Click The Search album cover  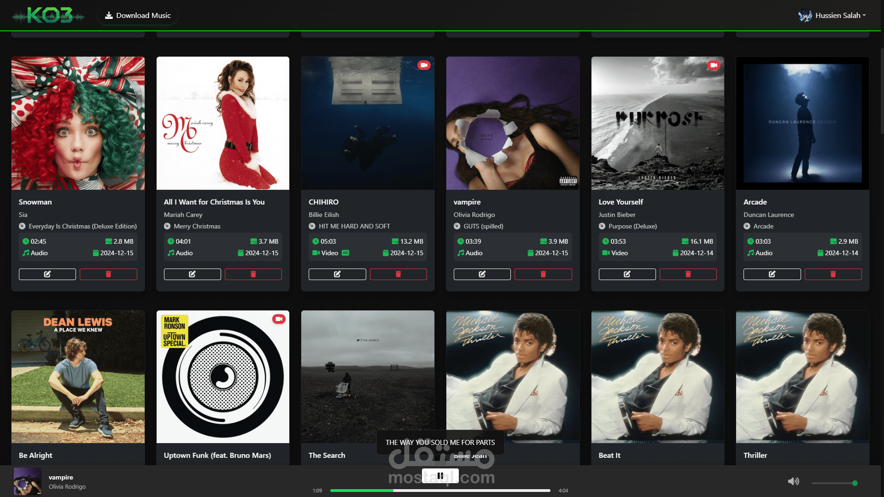click(368, 377)
